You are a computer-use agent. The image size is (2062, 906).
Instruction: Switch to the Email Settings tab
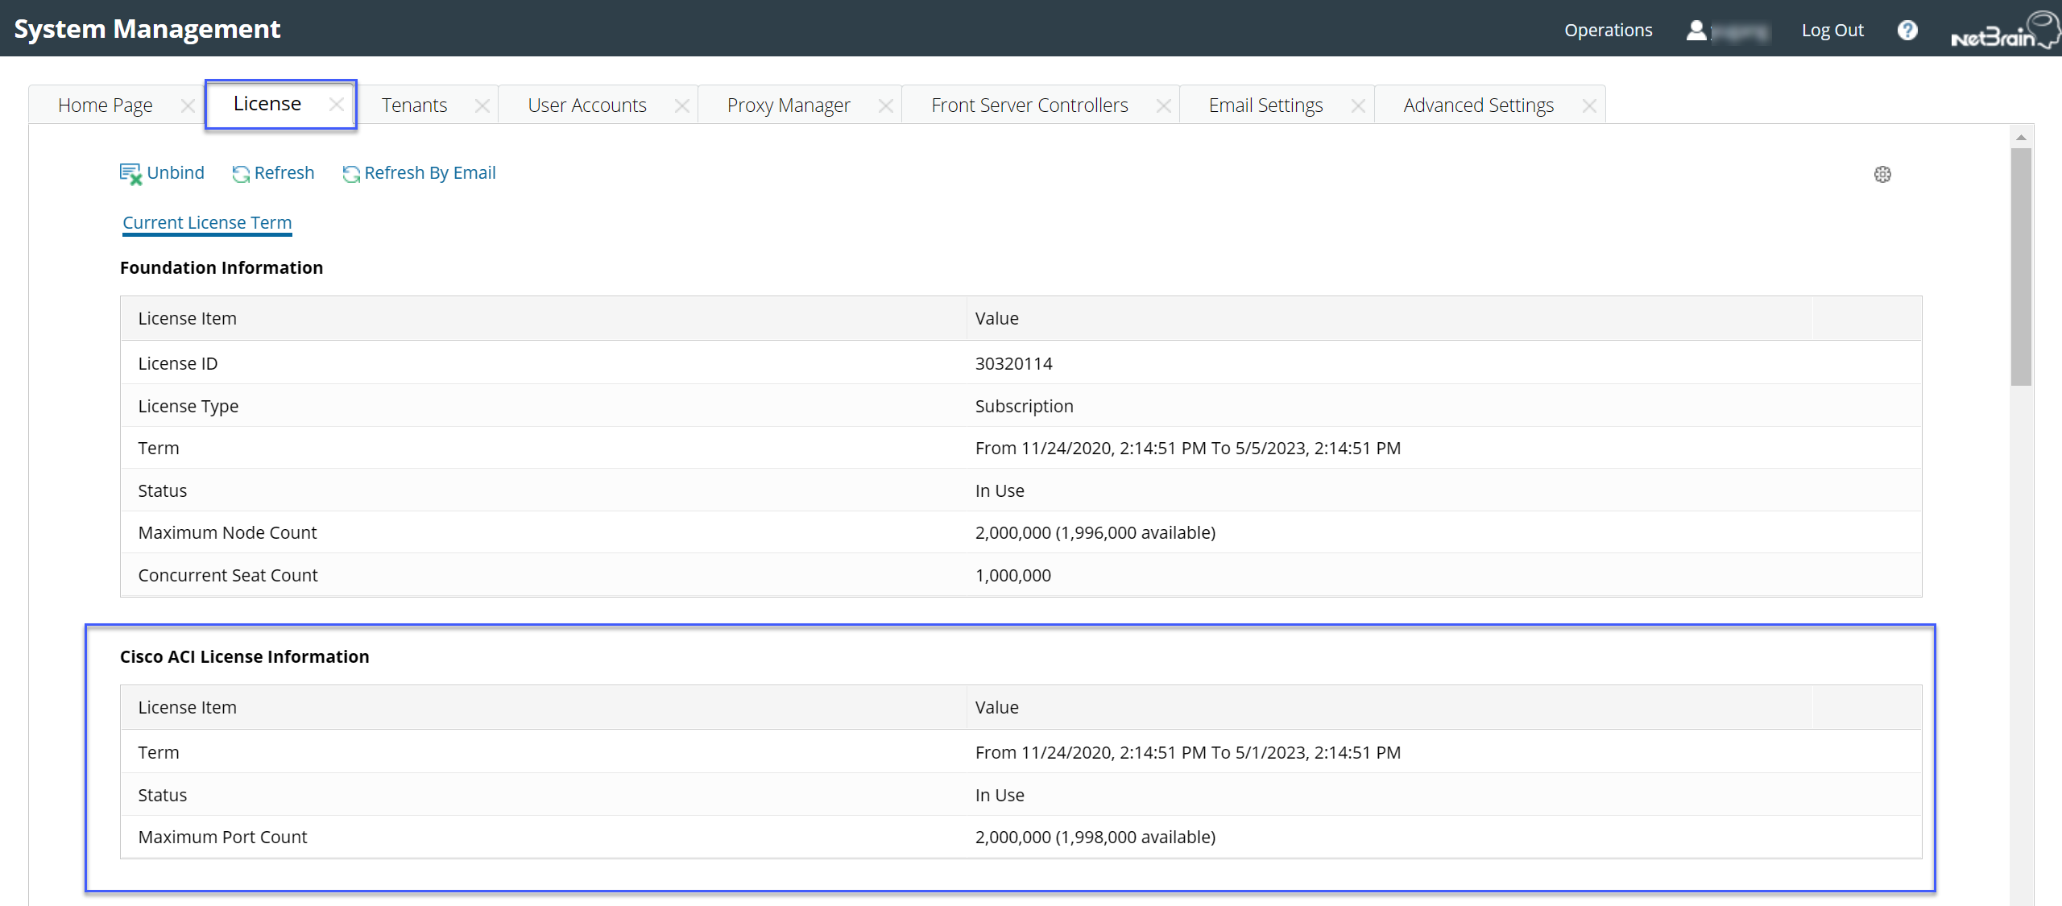(x=1265, y=105)
